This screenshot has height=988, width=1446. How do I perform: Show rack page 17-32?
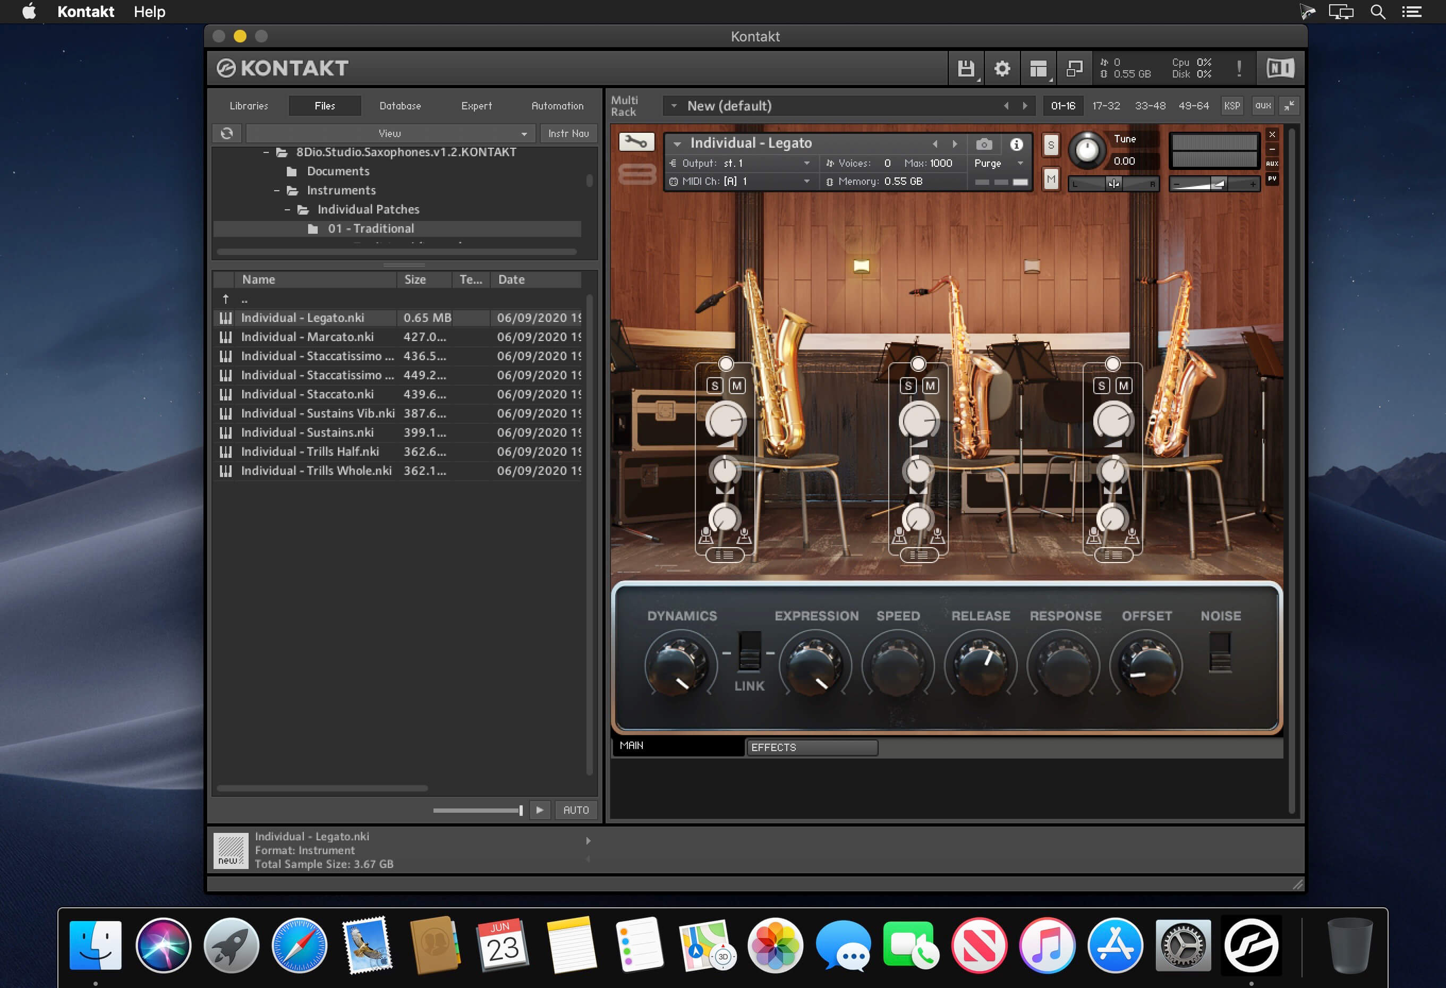(x=1105, y=106)
